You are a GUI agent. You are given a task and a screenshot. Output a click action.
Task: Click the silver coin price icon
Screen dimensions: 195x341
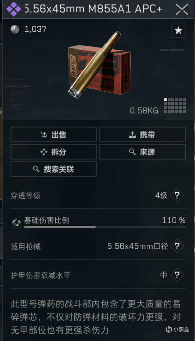click(x=15, y=29)
